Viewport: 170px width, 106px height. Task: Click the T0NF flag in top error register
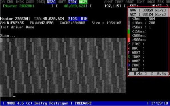[119, 2]
